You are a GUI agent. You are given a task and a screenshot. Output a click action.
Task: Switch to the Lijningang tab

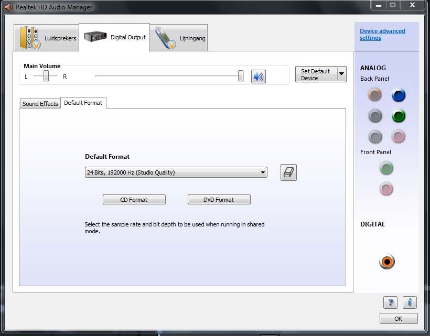pos(179,38)
